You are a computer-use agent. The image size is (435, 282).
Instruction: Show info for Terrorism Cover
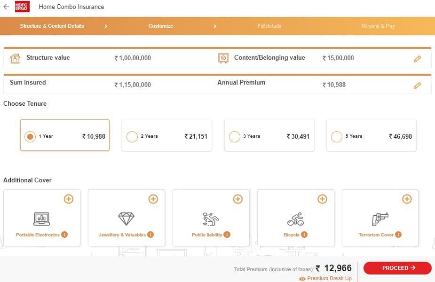coord(398,235)
